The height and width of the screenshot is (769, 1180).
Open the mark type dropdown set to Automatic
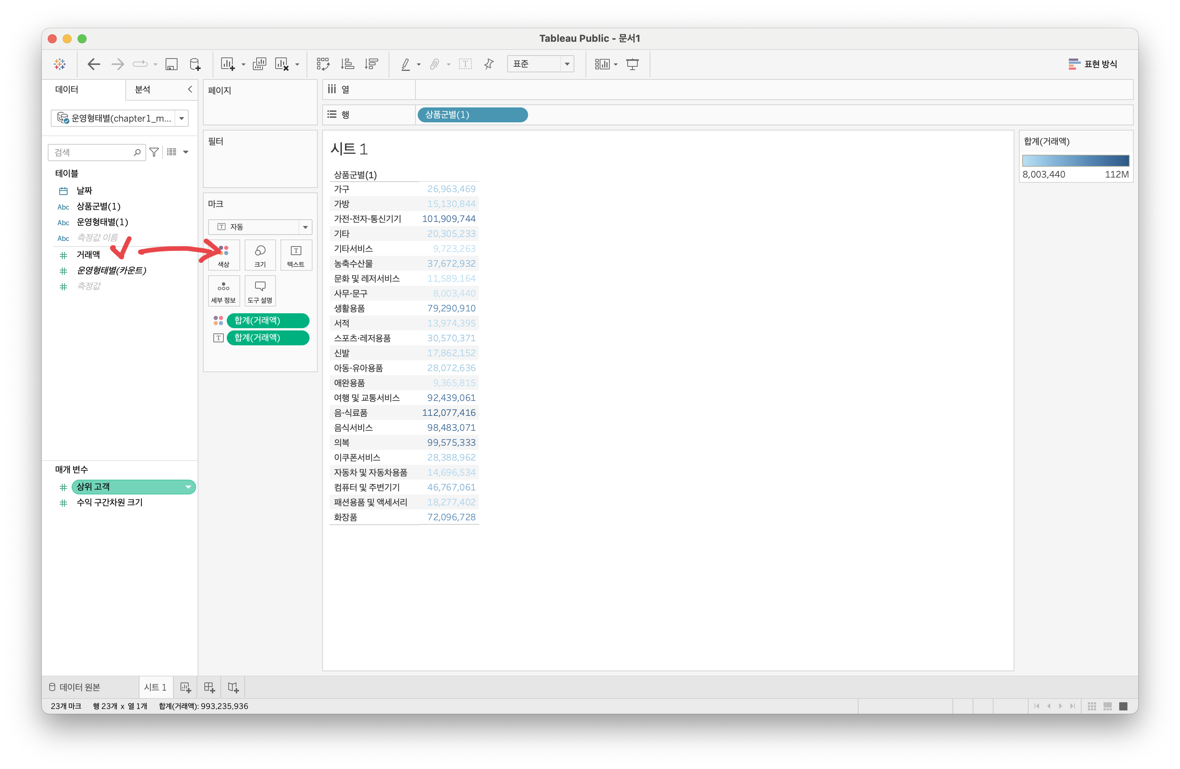point(260,227)
